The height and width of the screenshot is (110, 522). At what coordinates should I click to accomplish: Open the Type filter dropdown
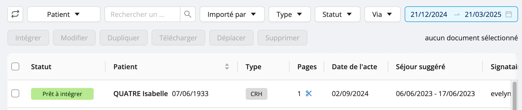click(290, 14)
